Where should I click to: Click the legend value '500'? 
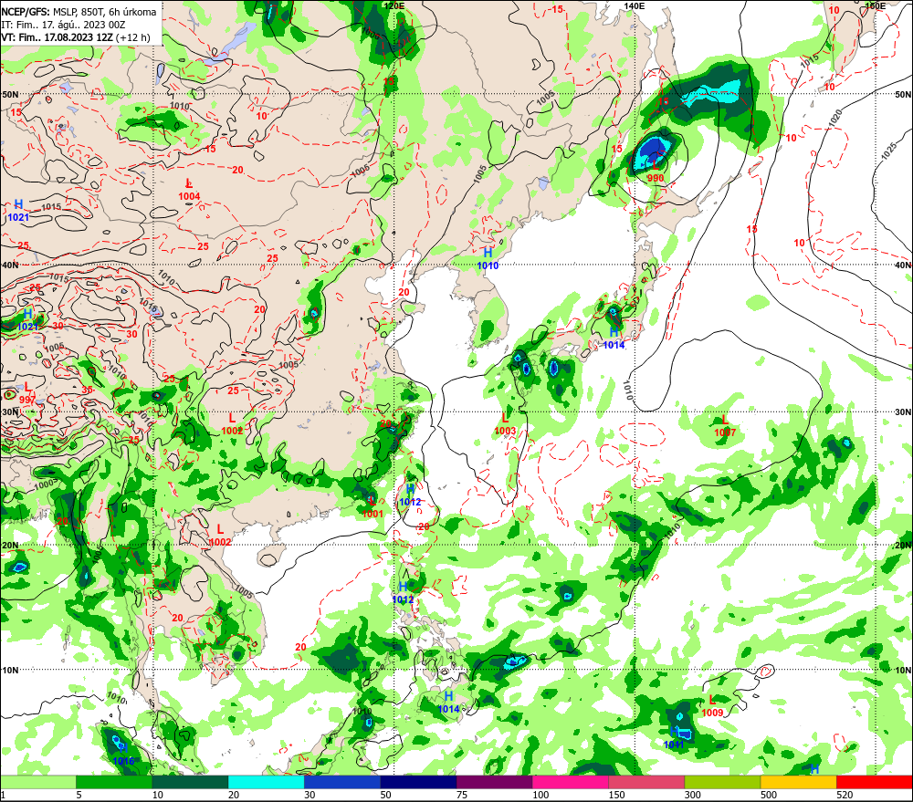point(769,795)
